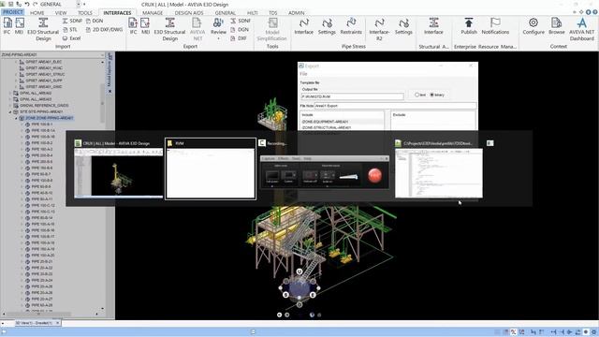
Task: Click SDNF in the Import group
Action: 72,21
